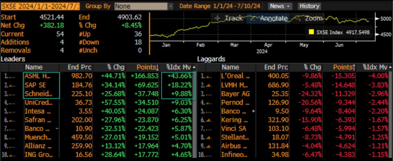Select SAP SE in Leaders

click(x=35, y=85)
